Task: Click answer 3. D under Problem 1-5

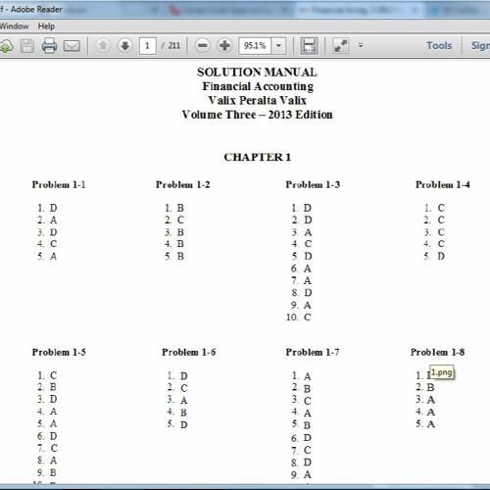Action: click(x=47, y=399)
